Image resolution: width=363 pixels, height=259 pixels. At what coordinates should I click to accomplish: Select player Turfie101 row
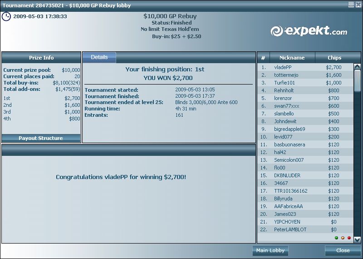[x=305, y=83]
